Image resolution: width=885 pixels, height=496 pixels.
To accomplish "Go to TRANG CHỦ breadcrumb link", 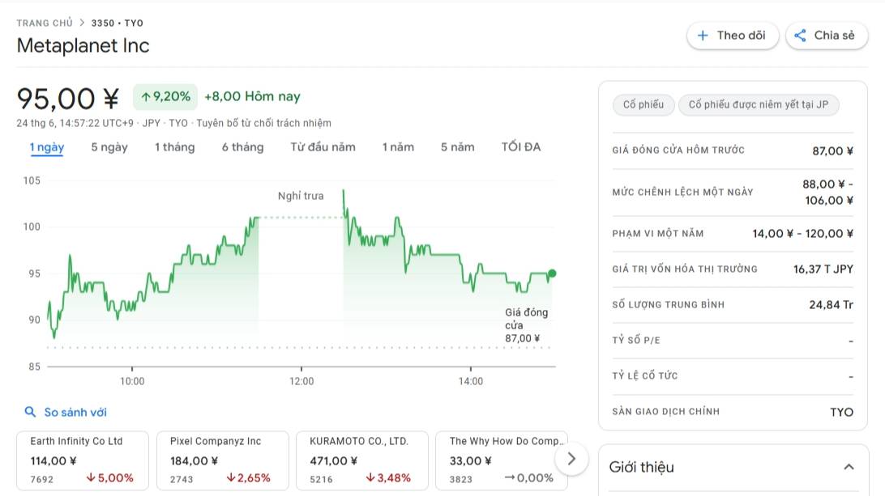I will [45, 23].
